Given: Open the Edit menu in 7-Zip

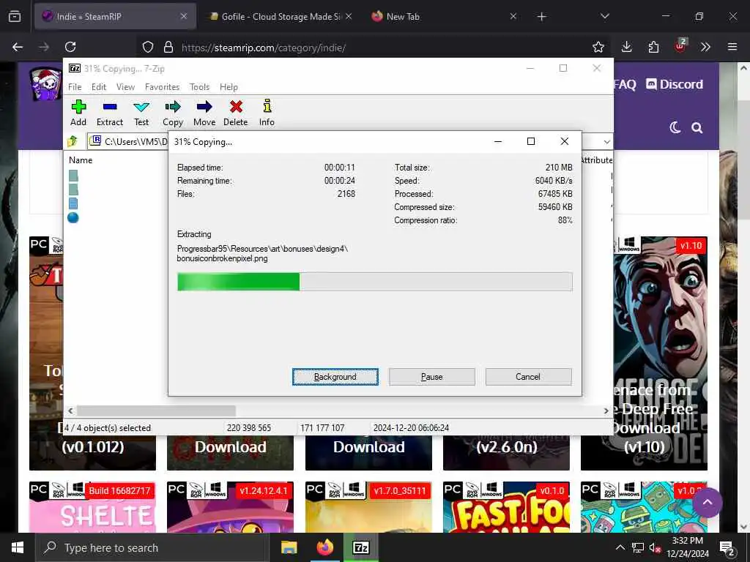Looking at the screenshot, I should tap(99, 87).
